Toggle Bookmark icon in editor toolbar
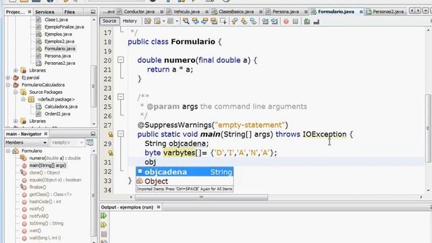 tap(253, 21)
